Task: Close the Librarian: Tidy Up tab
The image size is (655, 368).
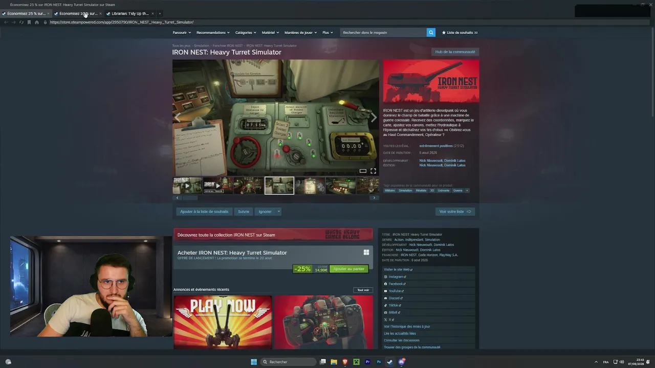Action: [x=152, y=13]
